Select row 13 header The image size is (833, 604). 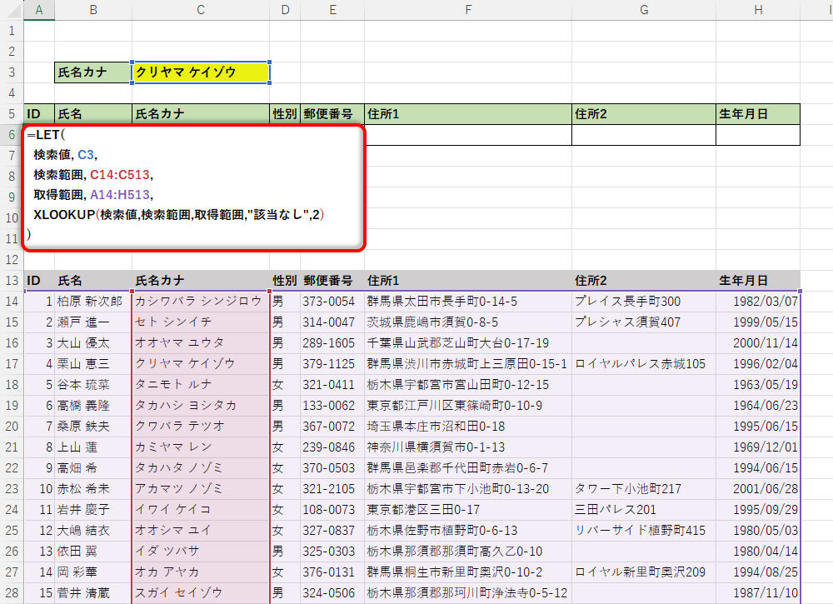pos(12,281)
